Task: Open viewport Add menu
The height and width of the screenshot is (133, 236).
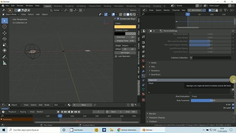Action: 38,14
